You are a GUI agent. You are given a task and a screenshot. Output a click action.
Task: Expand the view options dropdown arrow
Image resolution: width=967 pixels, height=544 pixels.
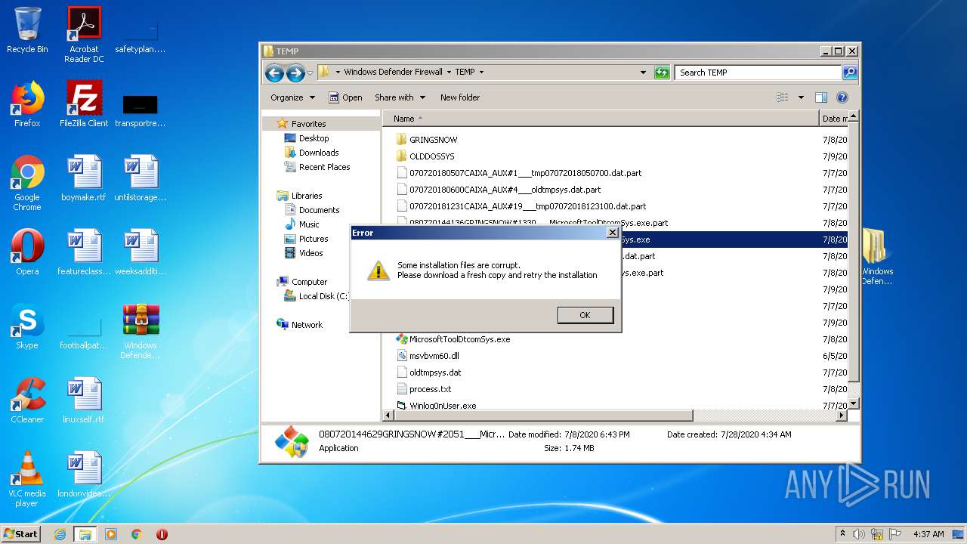click(801, 97)
